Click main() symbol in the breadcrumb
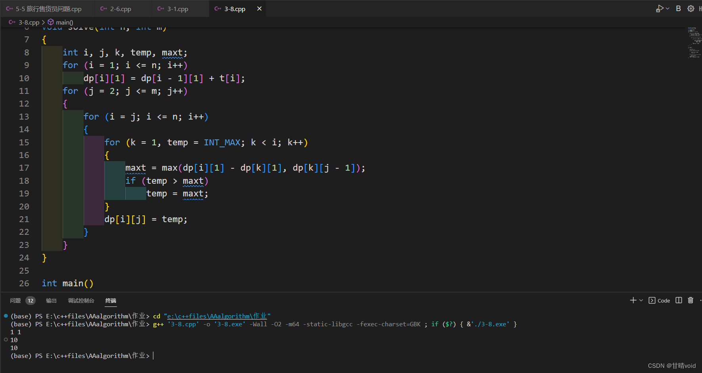Screen dimensions: 702x373 [65, 23]
